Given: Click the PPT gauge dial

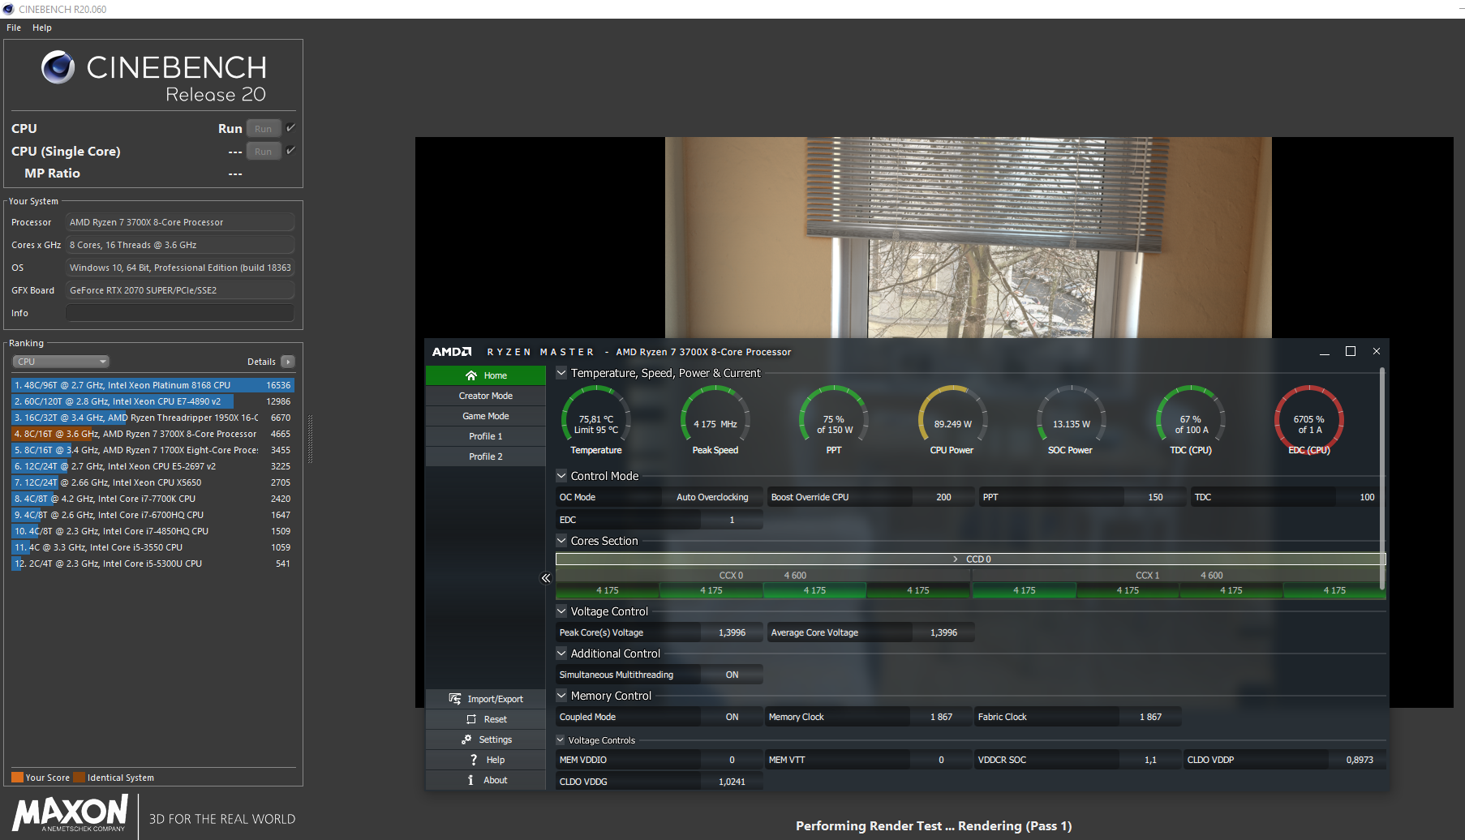Looking at the screenshot, I should [834, 420].
